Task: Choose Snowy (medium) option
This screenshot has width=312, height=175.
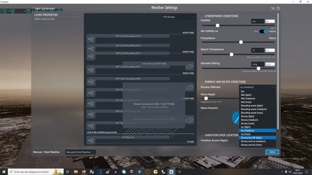Action: [x=257, y=120]
